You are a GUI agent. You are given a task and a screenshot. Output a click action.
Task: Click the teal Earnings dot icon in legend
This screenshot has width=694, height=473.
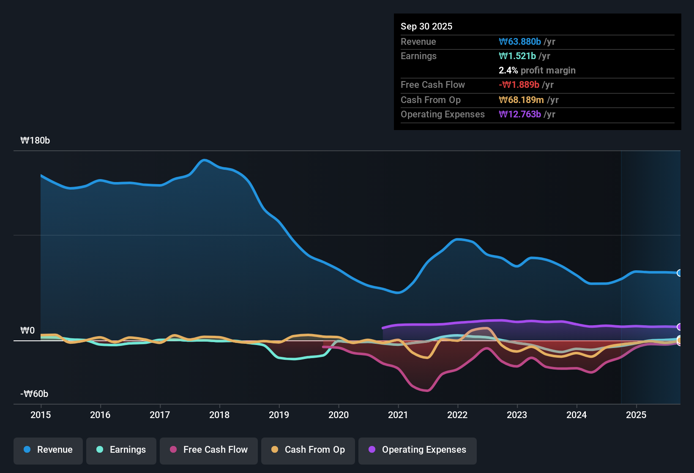click(100, 450)
